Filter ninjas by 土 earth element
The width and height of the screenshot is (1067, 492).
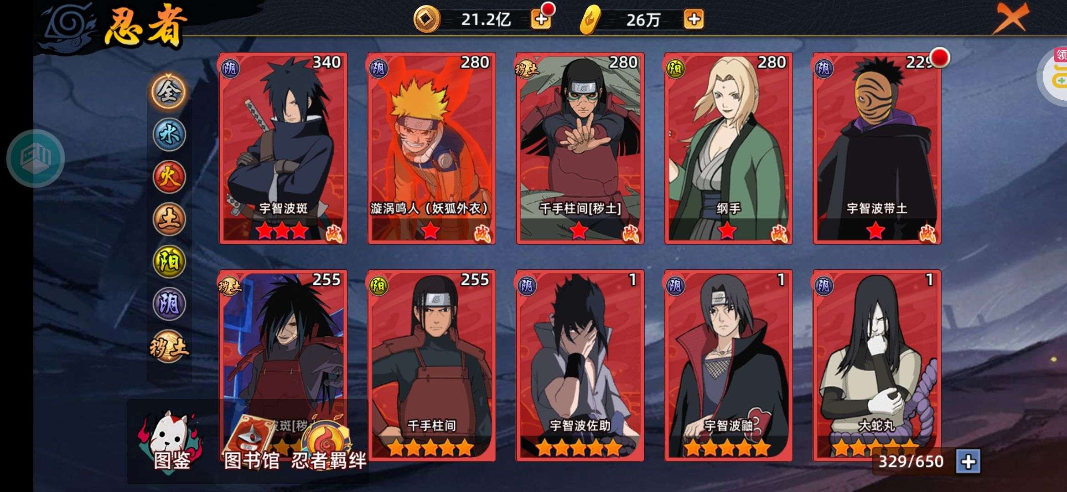pyautogui.click(x=169, y=219)
